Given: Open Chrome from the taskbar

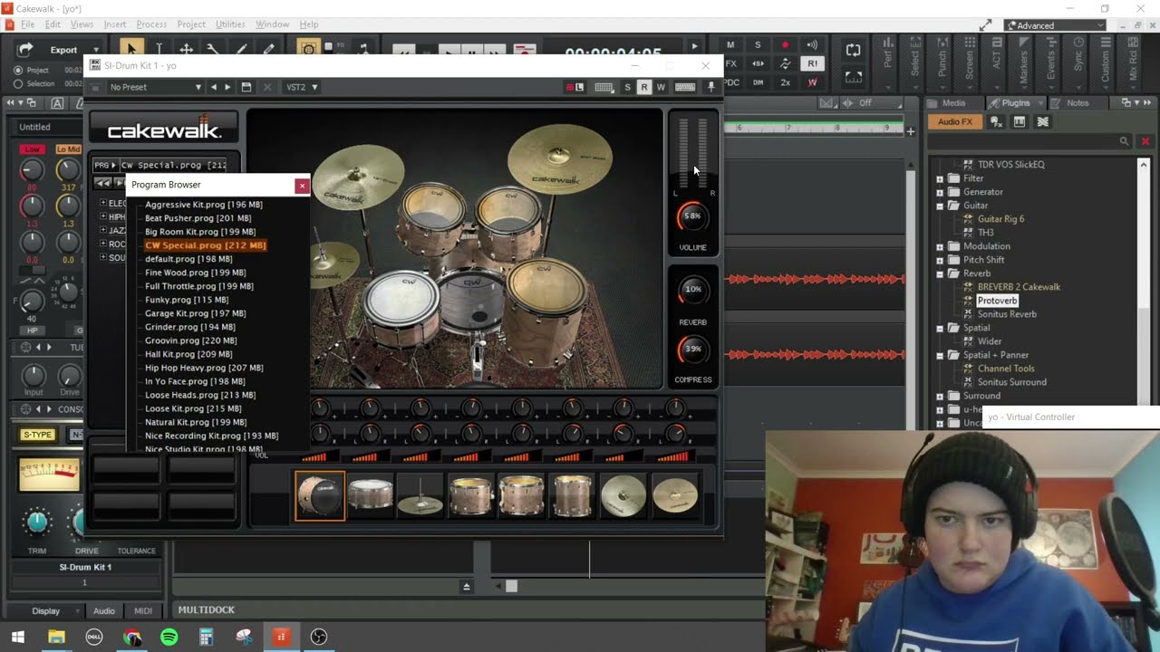Looking at the screenshot, I should [x=132, y=637].
